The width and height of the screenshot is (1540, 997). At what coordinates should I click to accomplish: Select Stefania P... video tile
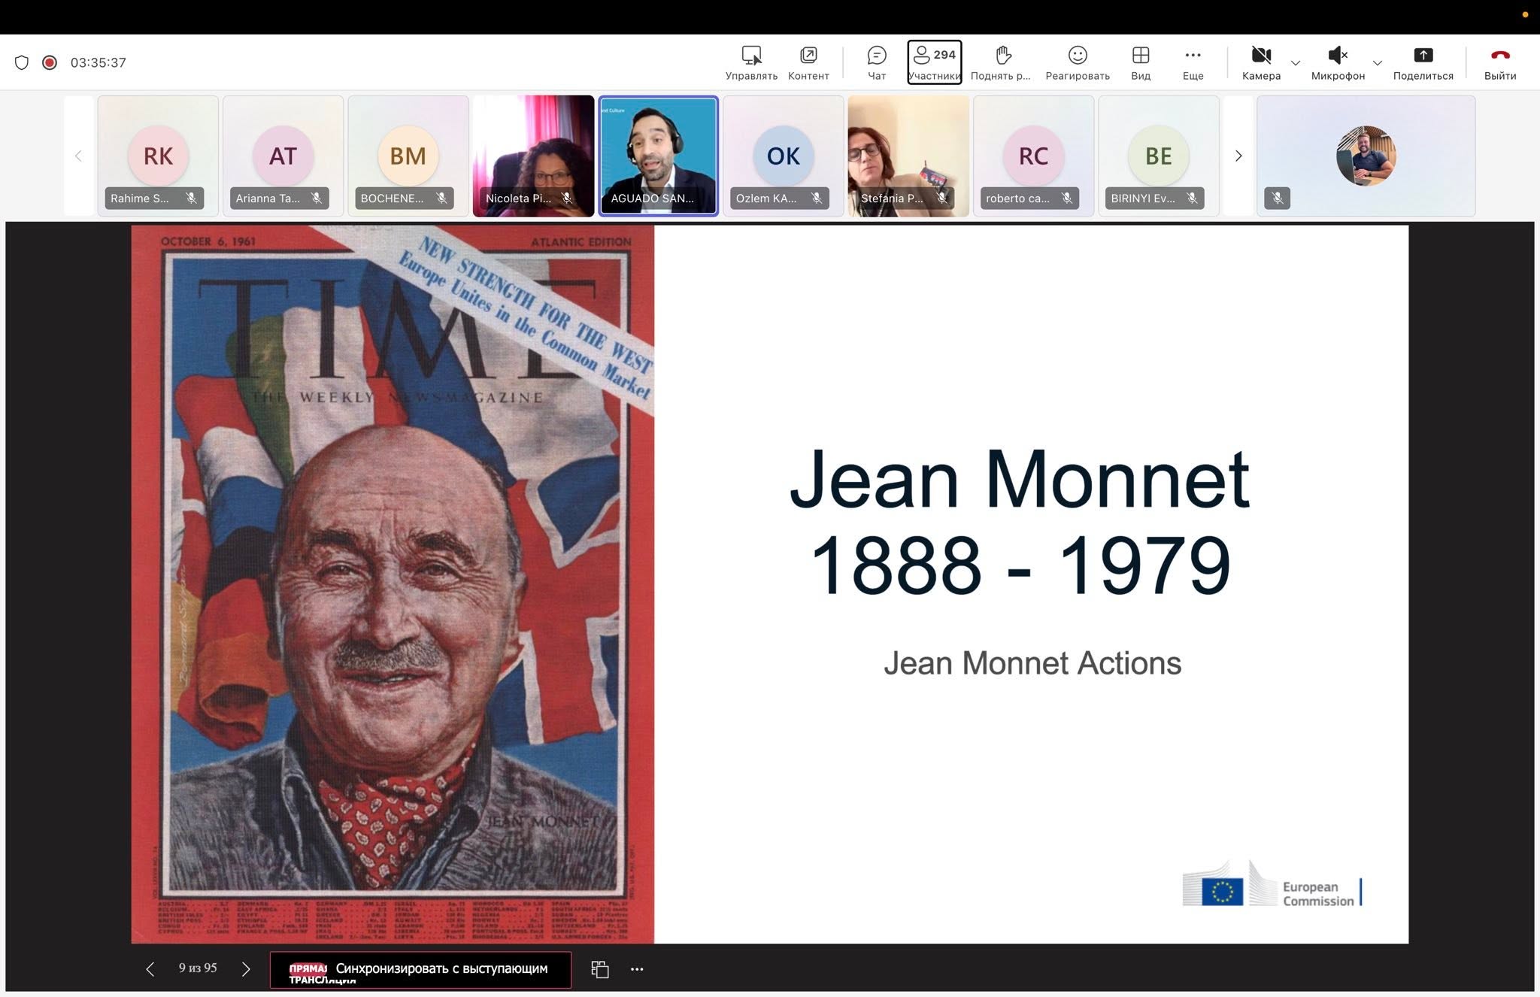pyautogui.click(x=908, y=156)
